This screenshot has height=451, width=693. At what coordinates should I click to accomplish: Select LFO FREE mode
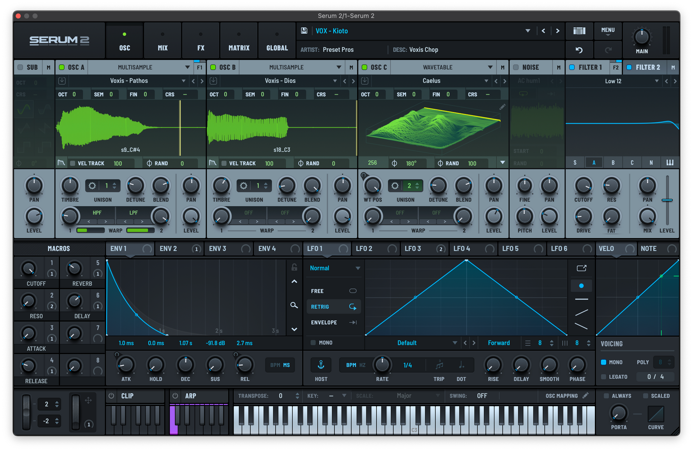click(x=334, y=291)
